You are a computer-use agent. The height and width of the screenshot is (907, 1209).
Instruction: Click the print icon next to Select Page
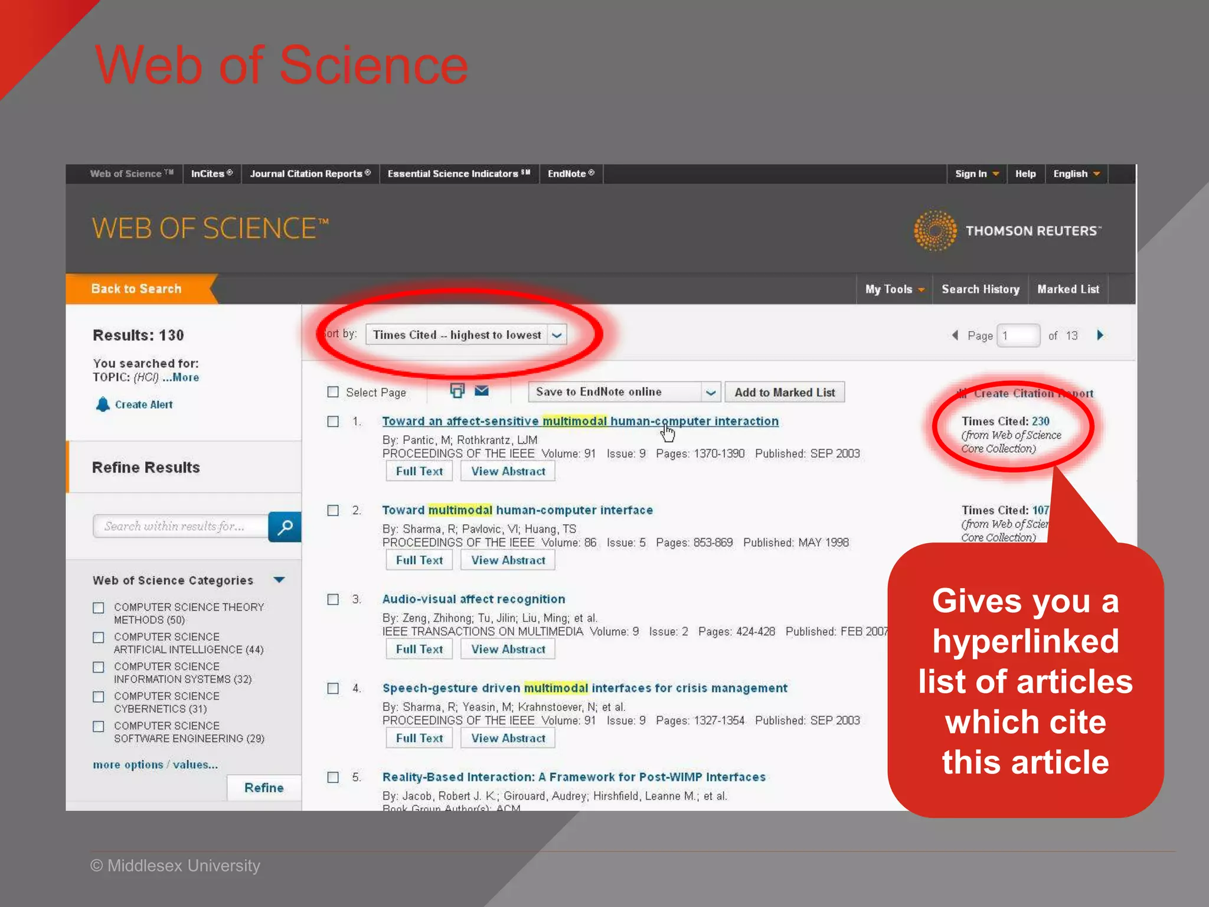pos(457,391)
